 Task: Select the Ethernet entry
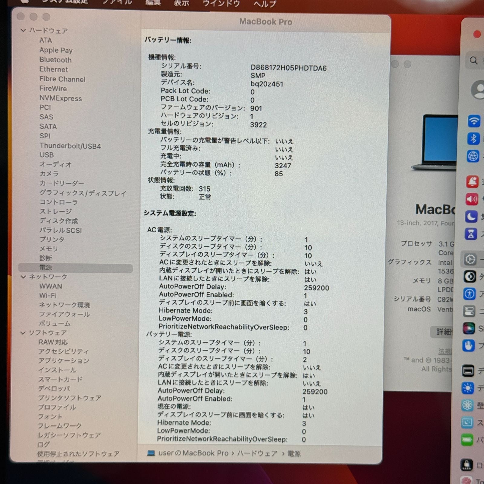point(54,69)
